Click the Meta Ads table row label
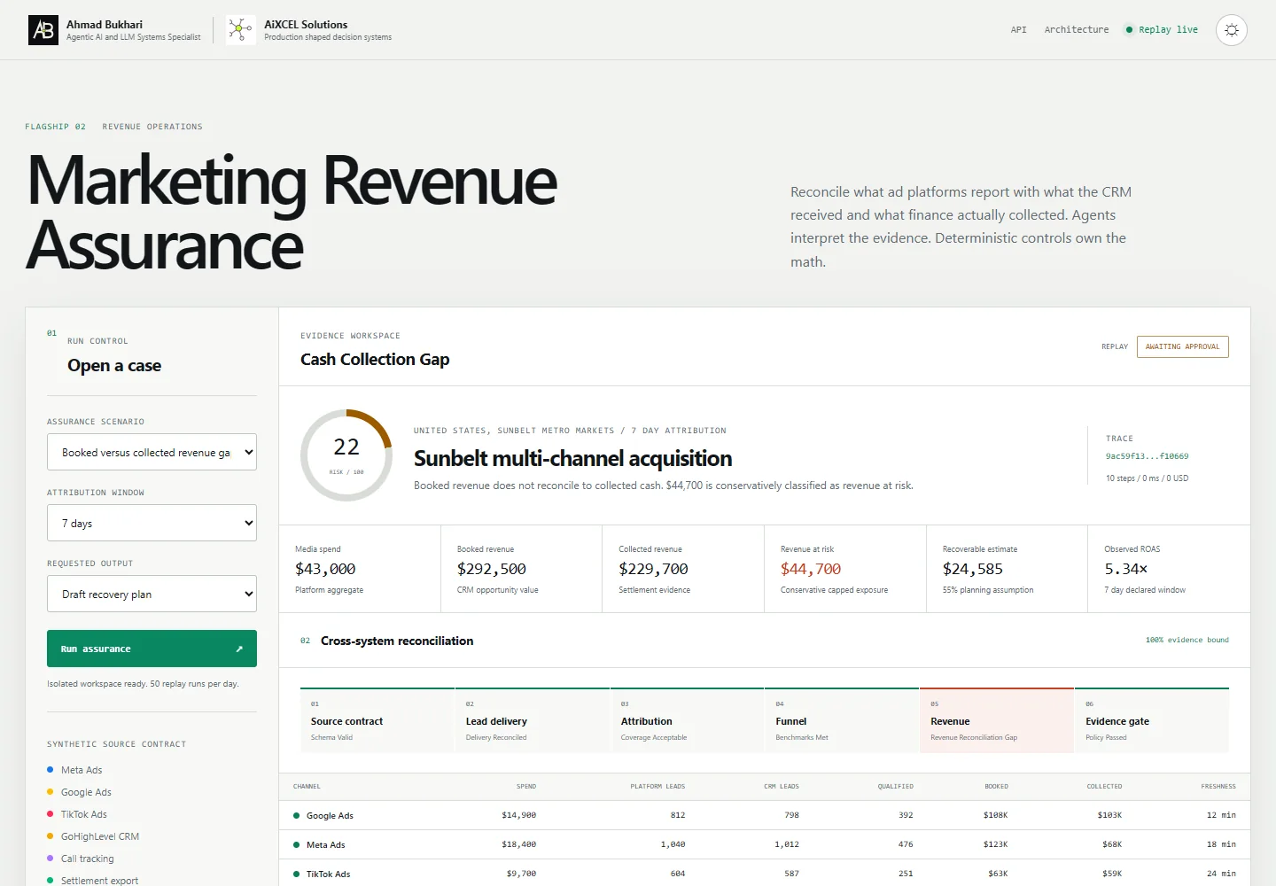The height and width of the screenshot is (886, 1276). [325, 845]
